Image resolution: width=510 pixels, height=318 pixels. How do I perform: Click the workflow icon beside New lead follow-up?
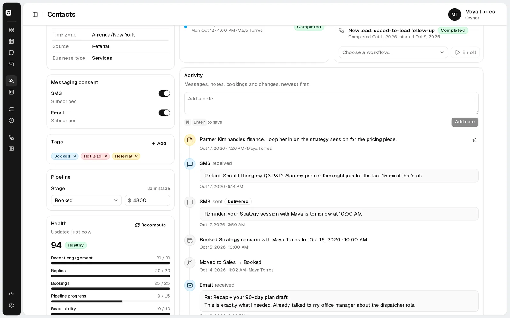[x=341, y=31]
